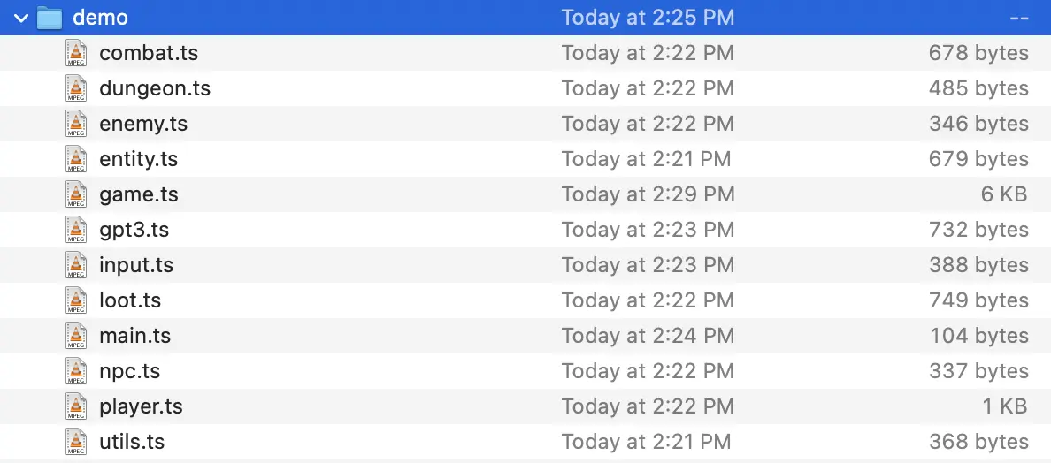Click the 368 bytes size value
Screen dimensions: 1051x463
click(x=978, y=443)
